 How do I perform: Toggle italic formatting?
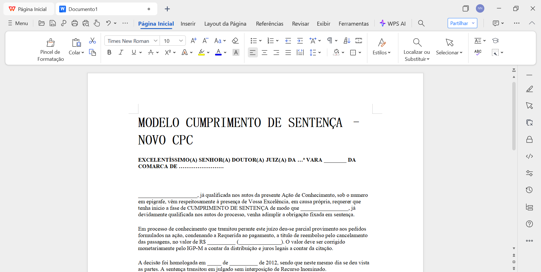[x=121, y=52]
